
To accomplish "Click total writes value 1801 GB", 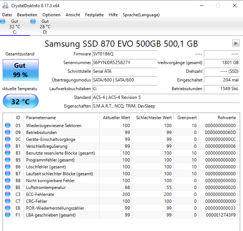I will pos(222,63).
